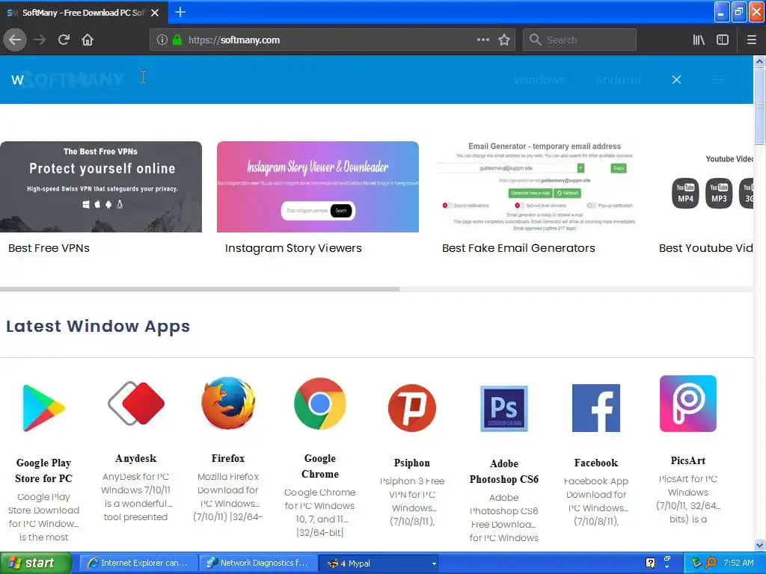The height and width of the screenshot is (574, 766).
Task: Expand the Mypal taskbar group
Action: point(379,564)
